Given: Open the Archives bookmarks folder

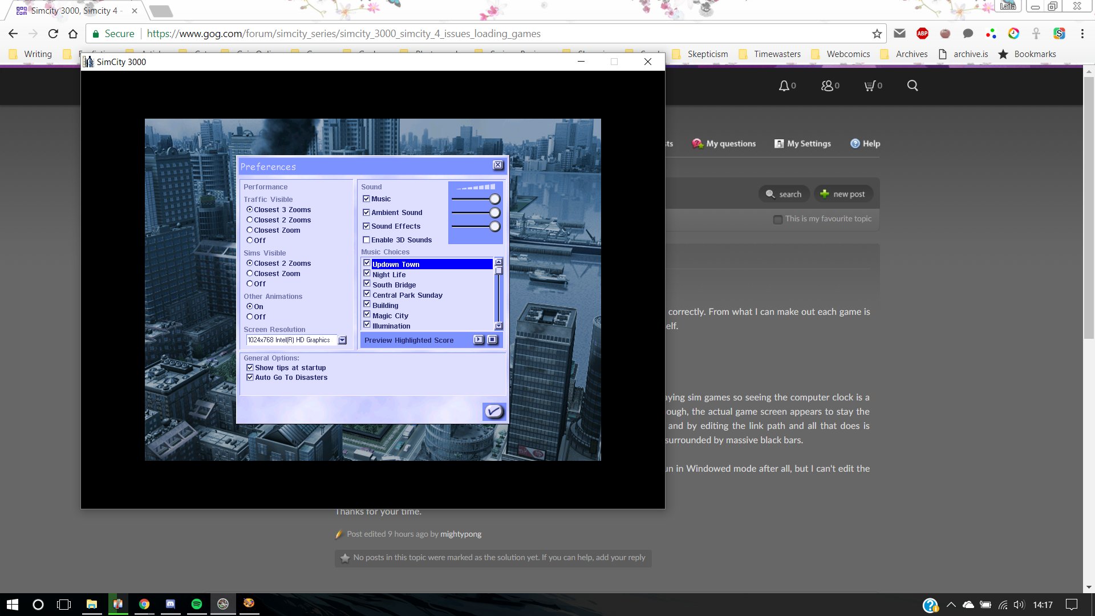Looking at the screenshot, I should click(x=904, y=54).
